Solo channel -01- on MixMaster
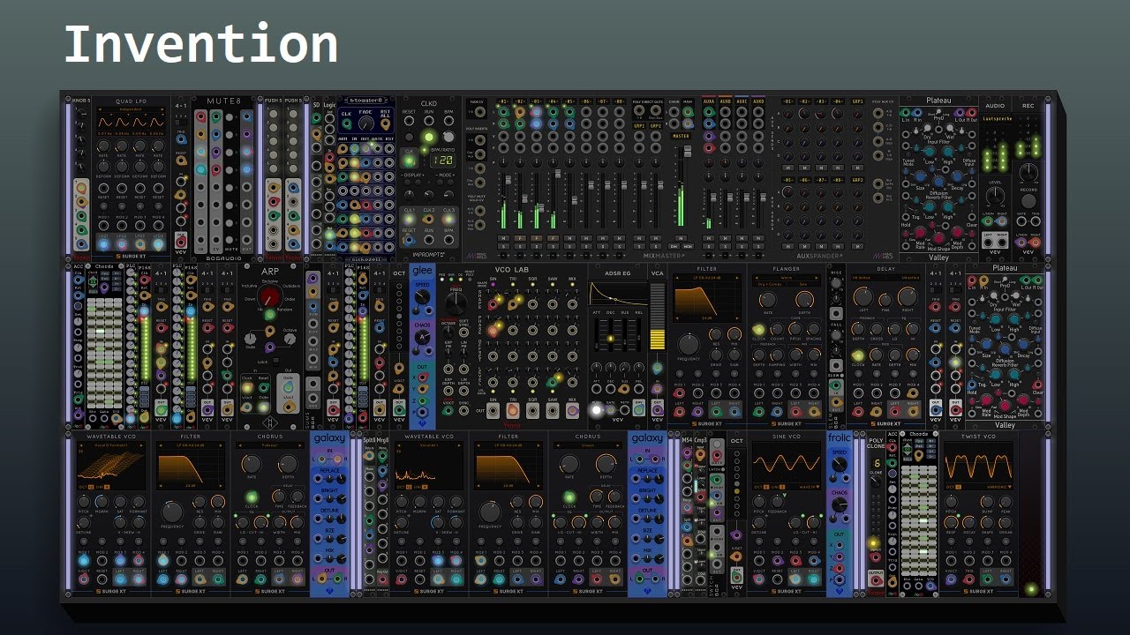The image size is (1130, 635). pyautogui.click(x=503, y=247)
